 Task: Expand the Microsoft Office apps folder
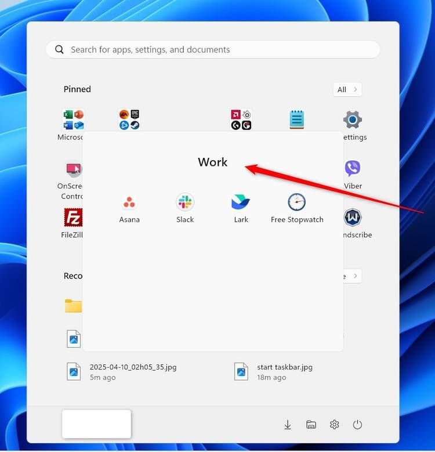point(73,120)
